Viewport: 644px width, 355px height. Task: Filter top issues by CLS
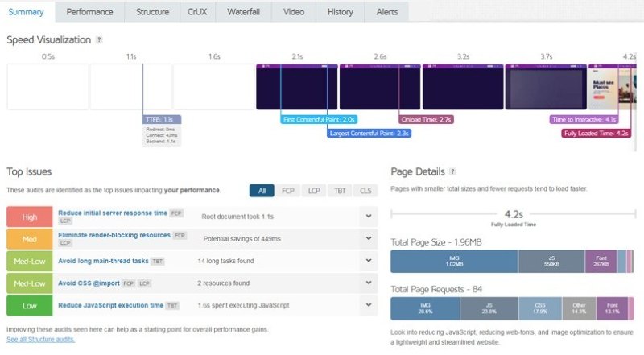(x=366, y=191)
